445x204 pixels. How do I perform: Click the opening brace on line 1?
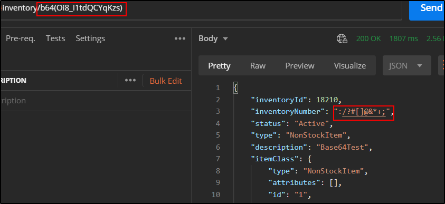(235, 88)
